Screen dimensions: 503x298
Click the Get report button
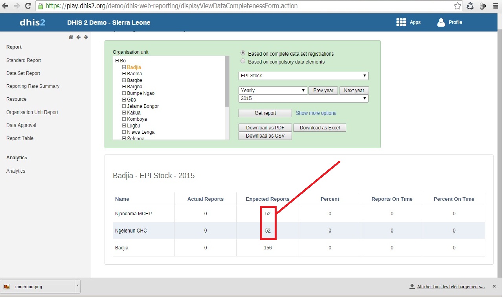pos(265,113)
